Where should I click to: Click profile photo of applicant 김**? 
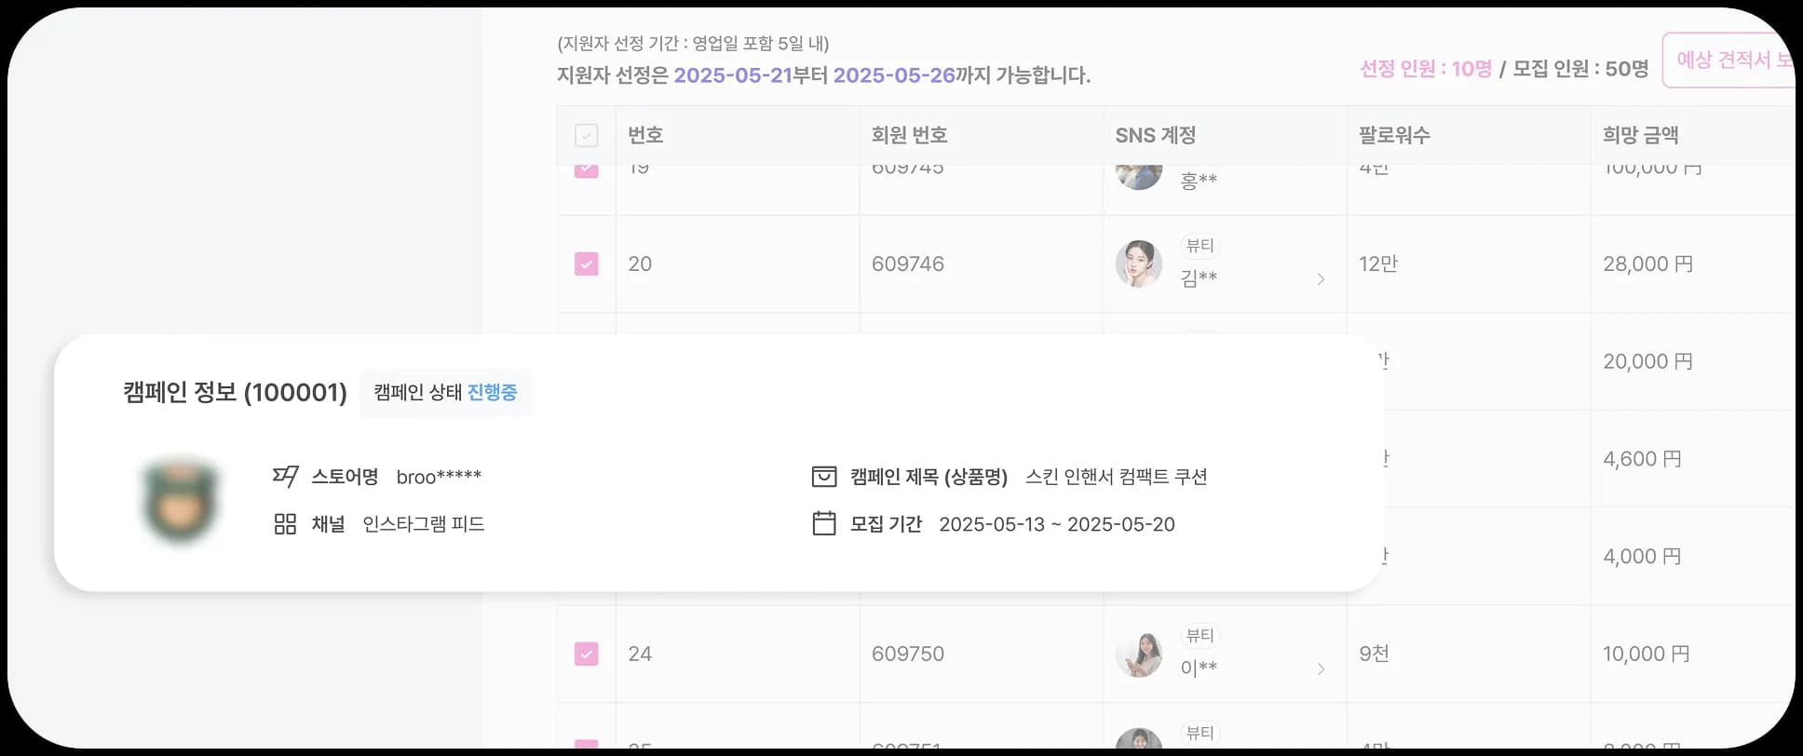pos(1138,263)
